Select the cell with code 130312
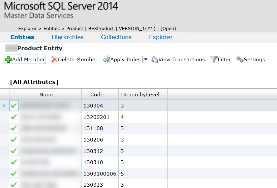The image size is (277, 188). pos(100,151)
